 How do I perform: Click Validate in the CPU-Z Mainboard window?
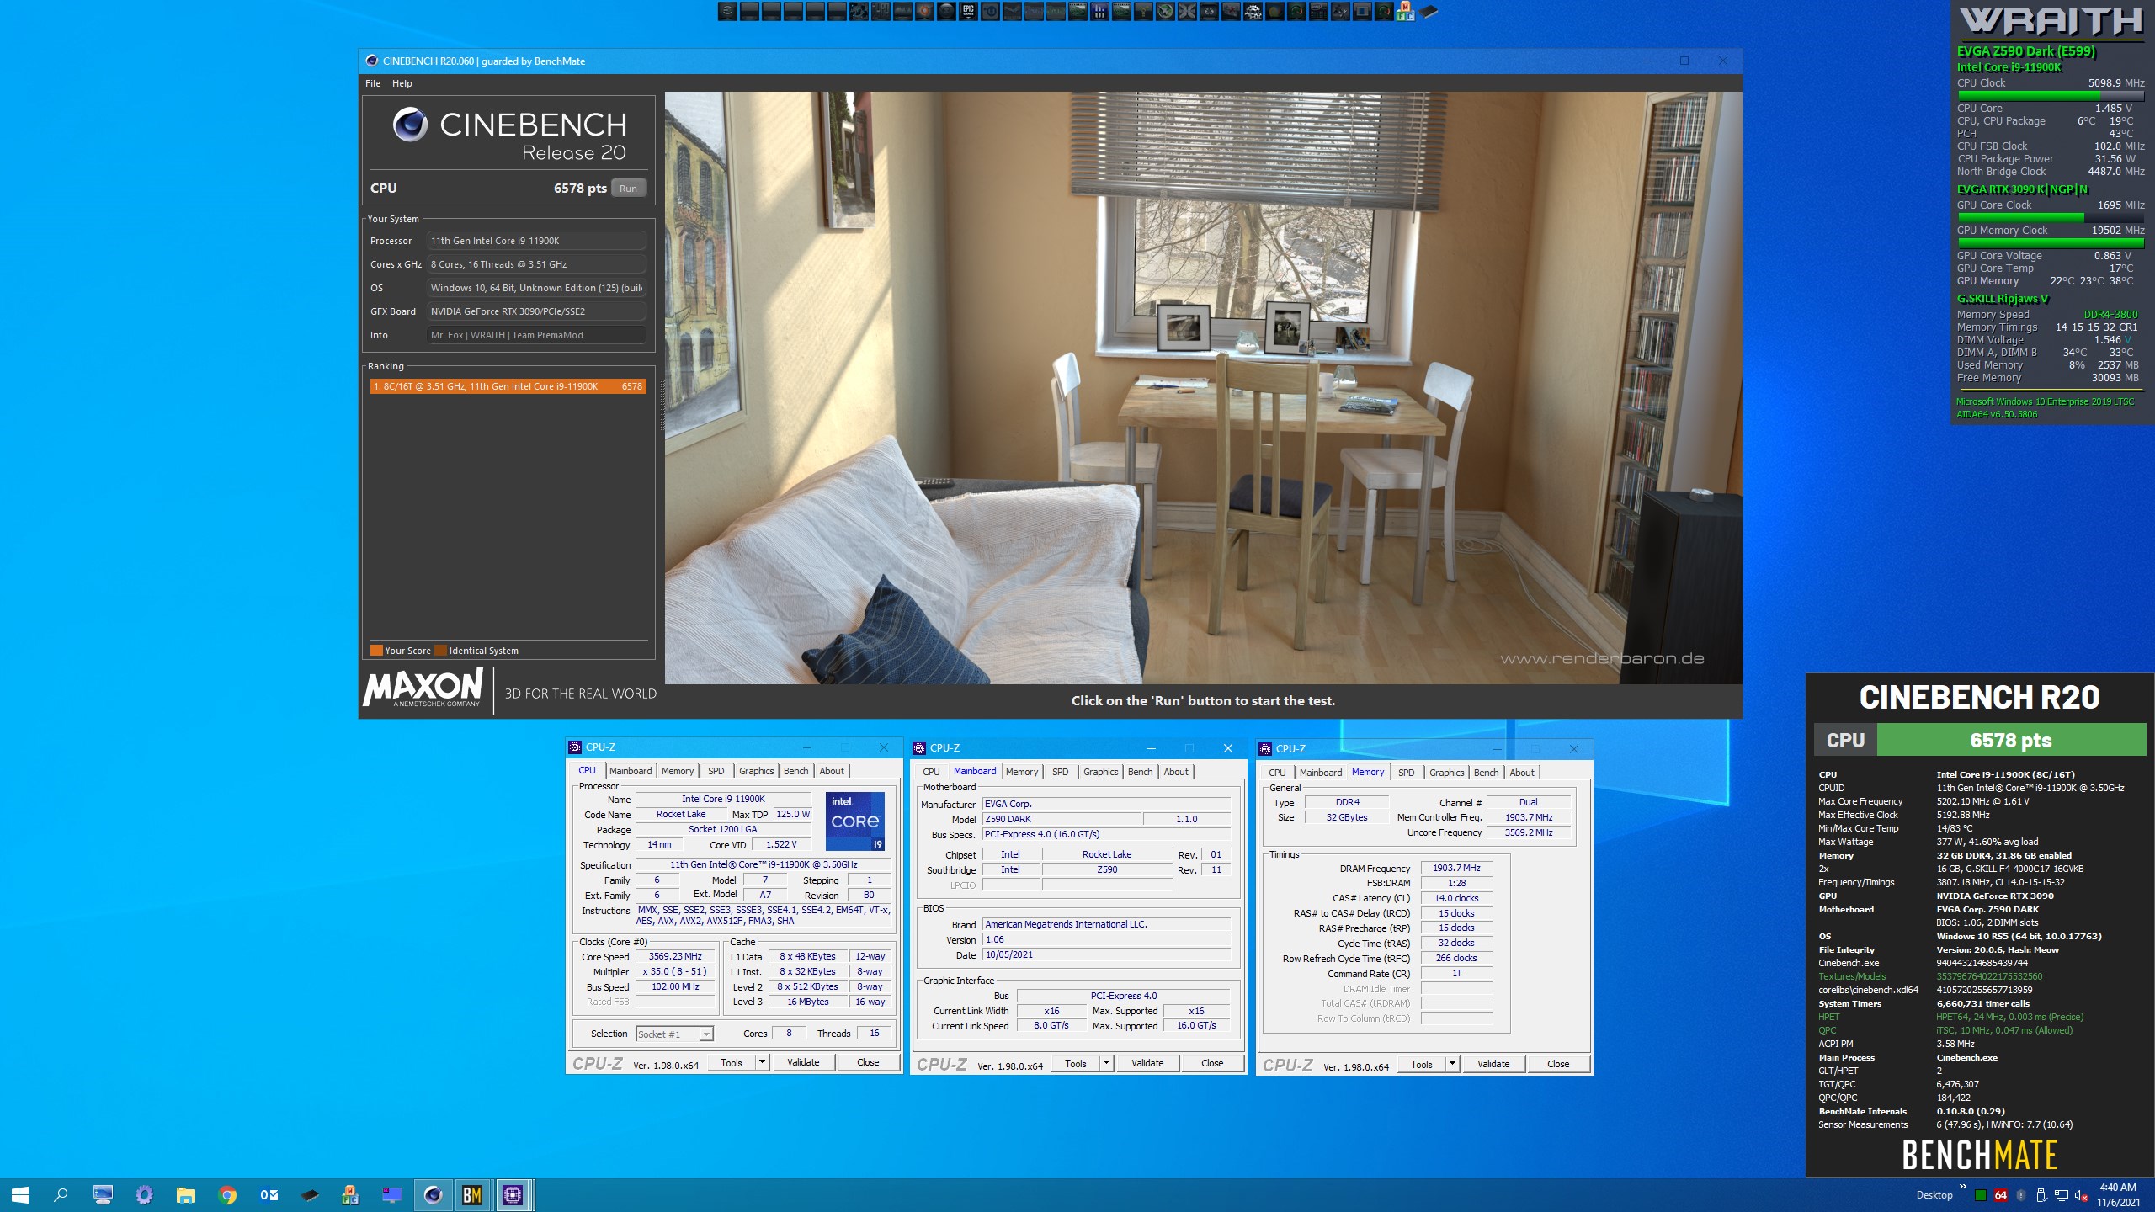(x=1147, y=1063)
